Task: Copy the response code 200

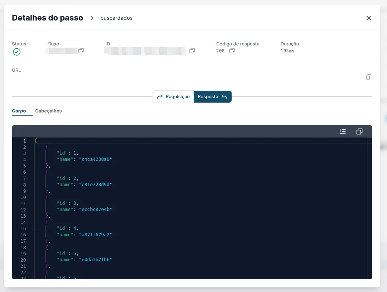Action: [x=232, y=51]
